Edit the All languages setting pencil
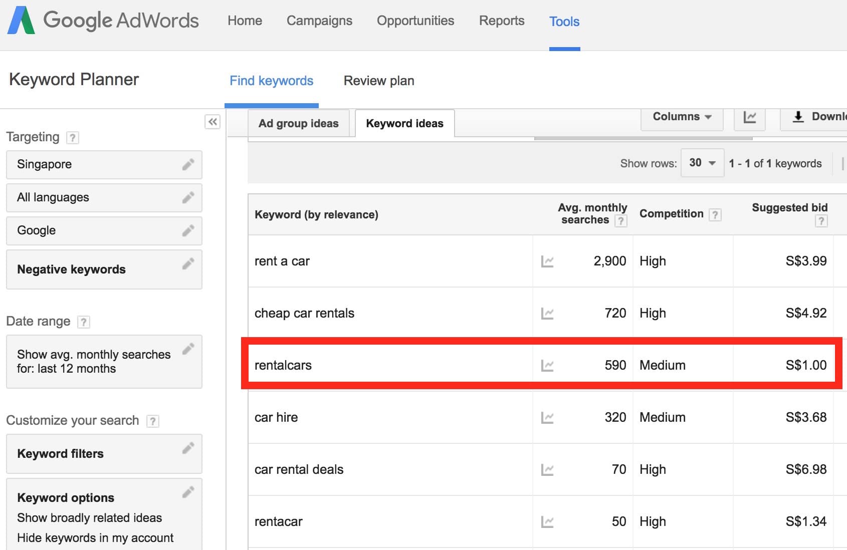Viewport: 847px width, 550px height. click(188, 197)
